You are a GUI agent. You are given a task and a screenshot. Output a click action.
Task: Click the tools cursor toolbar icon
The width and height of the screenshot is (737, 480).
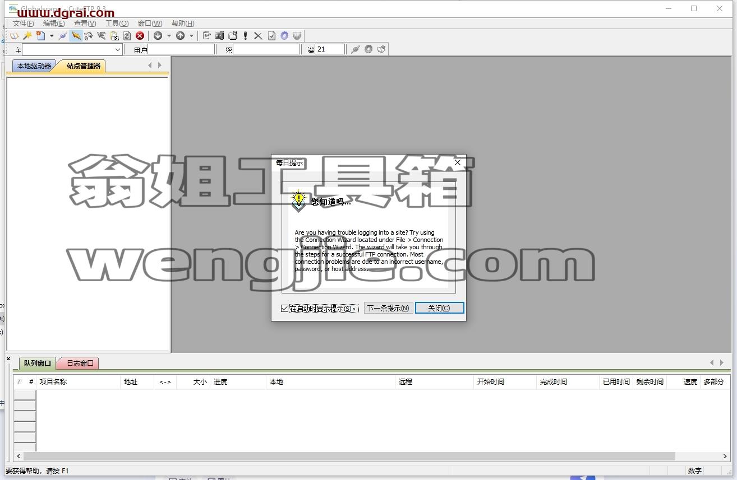(102, 36)
